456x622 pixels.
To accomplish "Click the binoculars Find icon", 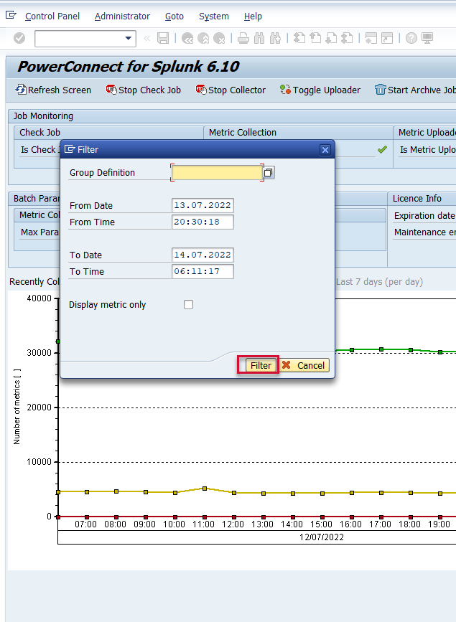I will tap(259, 39).
